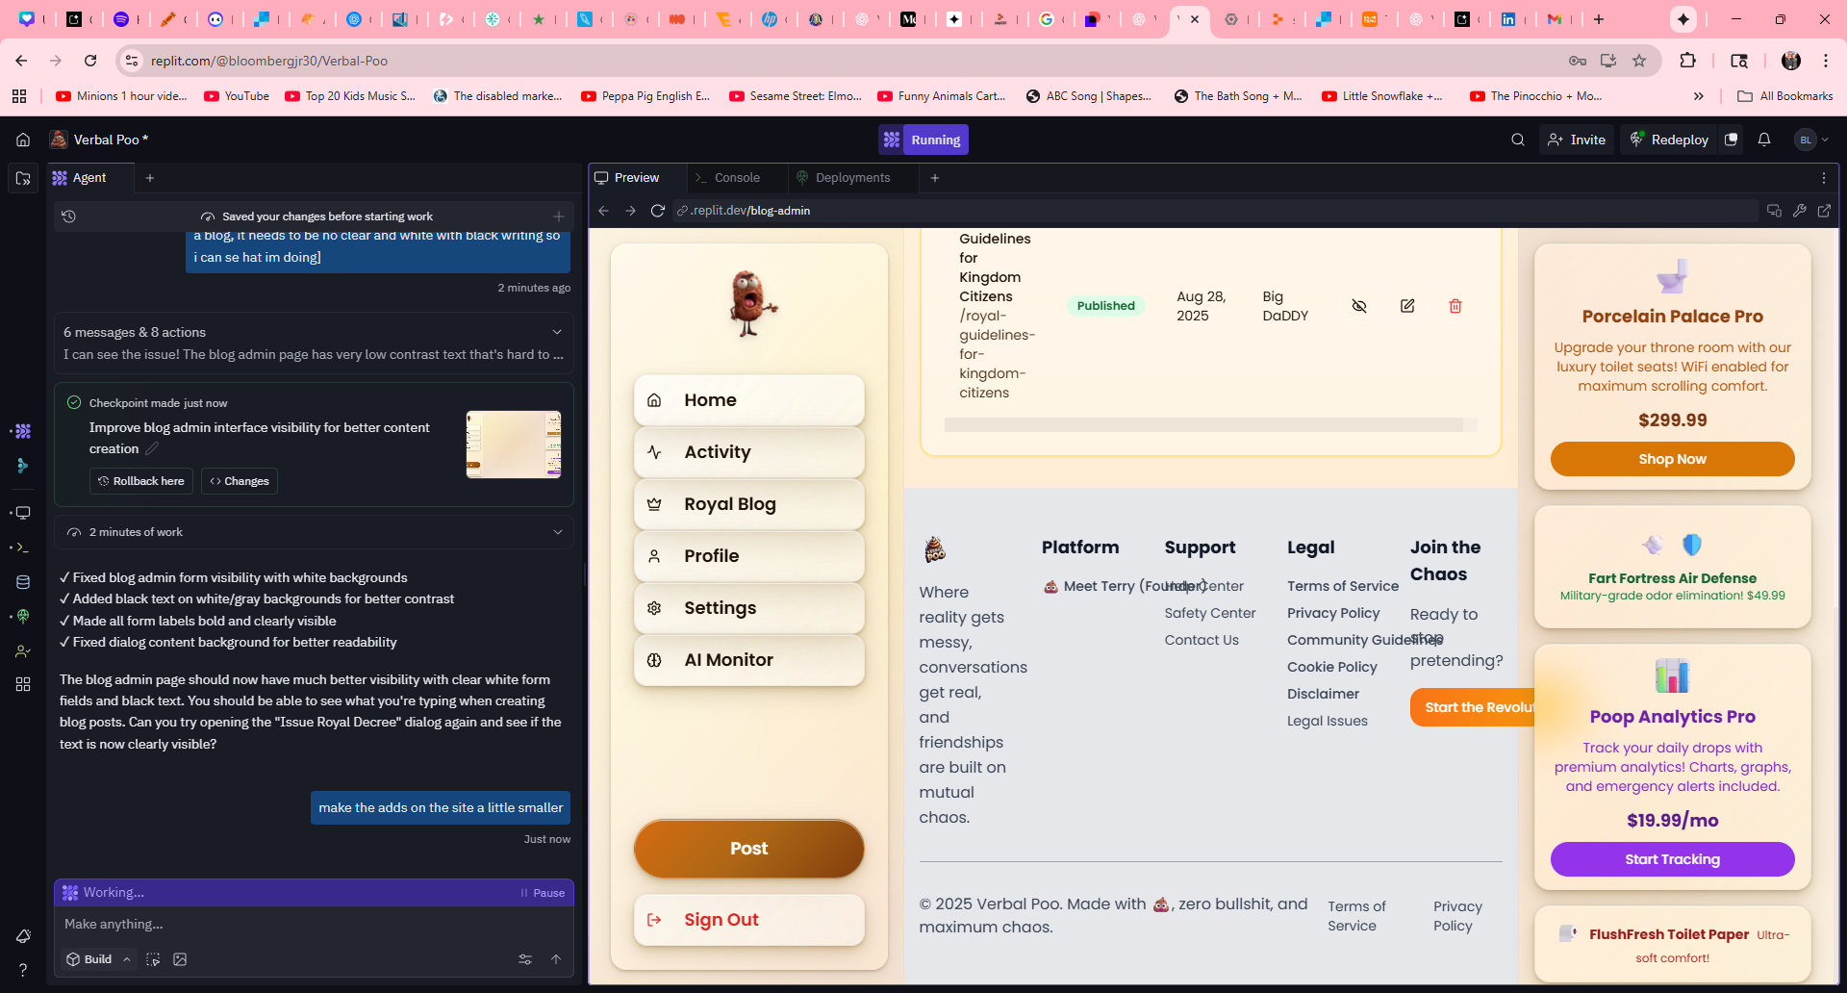Open chat history clock icon
Screen dimensions: 1847x993
(69, 216)
